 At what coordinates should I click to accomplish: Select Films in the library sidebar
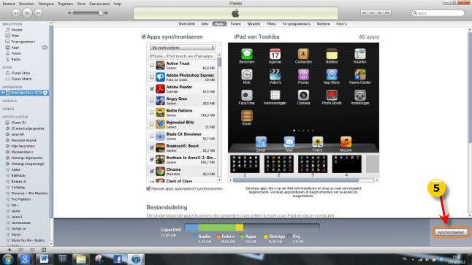coord(15,36)
